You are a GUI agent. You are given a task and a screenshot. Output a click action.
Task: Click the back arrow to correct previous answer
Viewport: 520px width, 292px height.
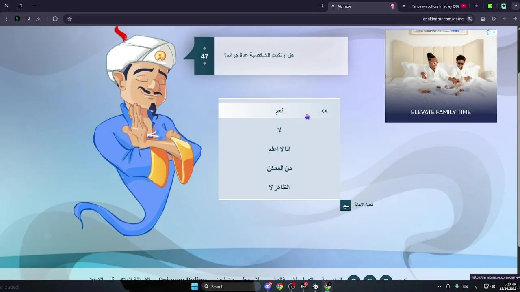pyautogui.click(x=345, y=206)
